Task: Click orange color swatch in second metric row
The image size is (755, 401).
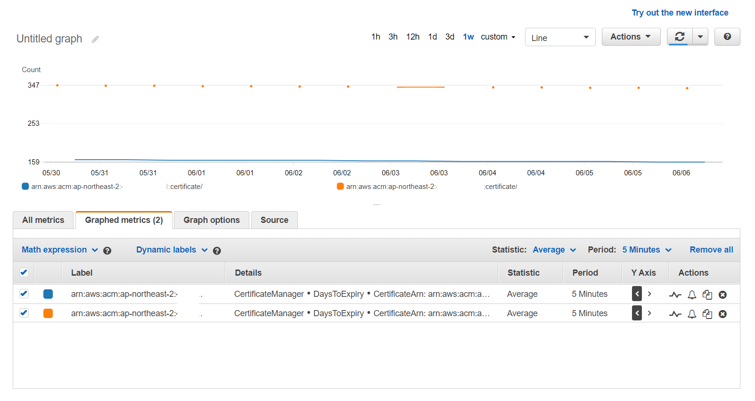Action: pyautogui.click(x=48, y=313)
